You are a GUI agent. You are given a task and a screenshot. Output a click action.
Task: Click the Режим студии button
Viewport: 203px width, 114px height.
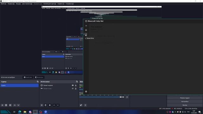(185, 98)
